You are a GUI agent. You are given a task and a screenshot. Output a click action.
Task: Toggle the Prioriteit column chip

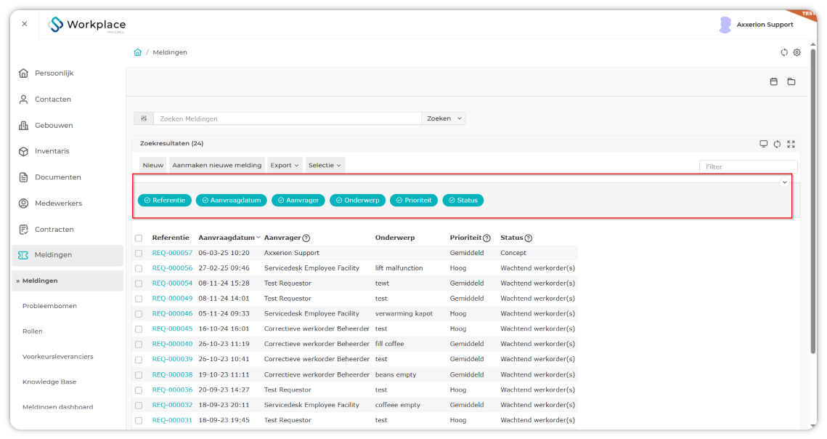[414, 200]
